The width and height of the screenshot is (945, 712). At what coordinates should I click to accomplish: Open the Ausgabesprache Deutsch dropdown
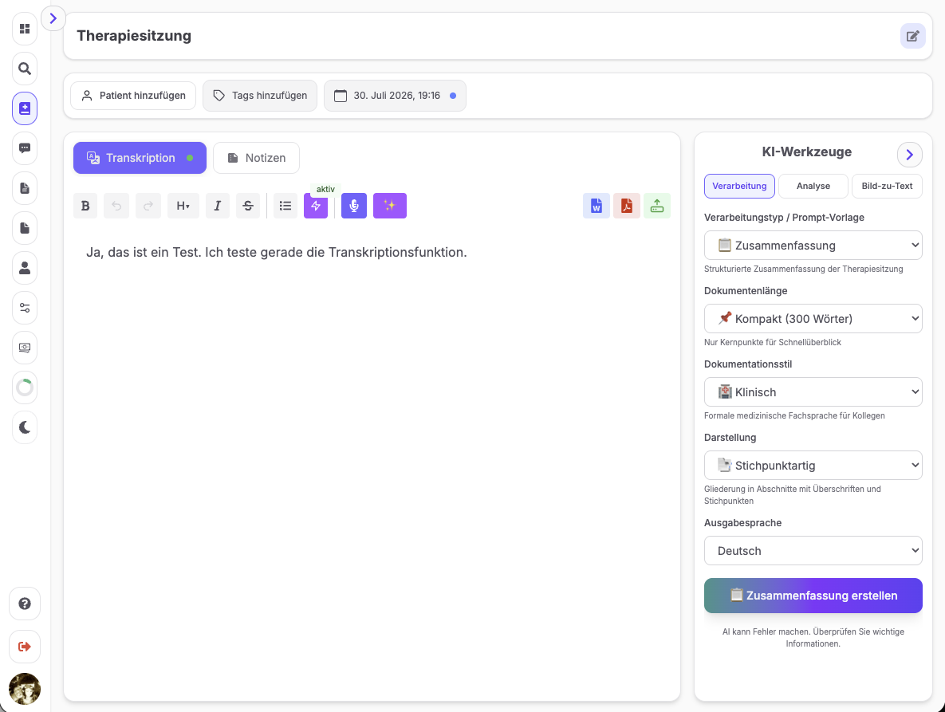click(813, 551)
